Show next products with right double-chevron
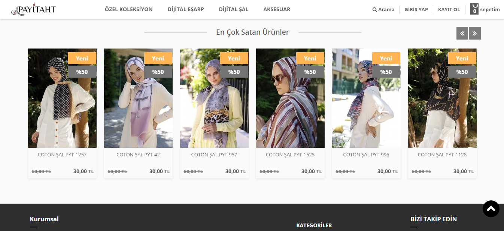Viewport: 504px width, 231px height. point(475,33)
